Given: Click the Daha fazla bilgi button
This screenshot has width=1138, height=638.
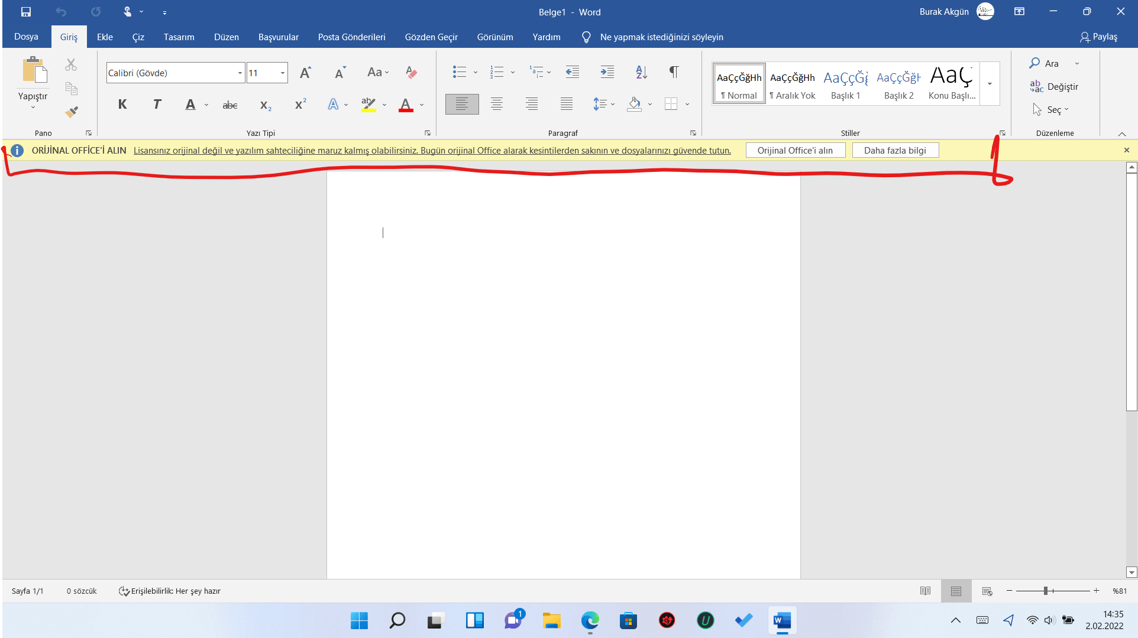Looking at the screenshot, I should coord(895,151).
